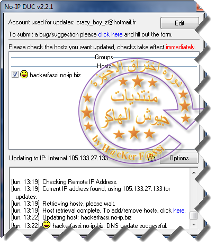Follow the 'click here' bug report link
This screenshot has height=247, width=216.
click(110, 34)
